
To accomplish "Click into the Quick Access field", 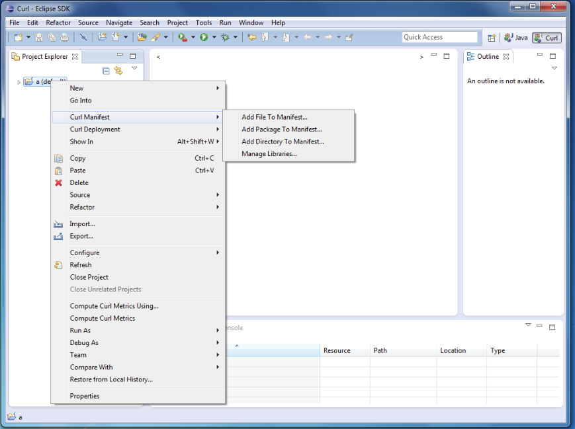I will click(x=439, y=38).
